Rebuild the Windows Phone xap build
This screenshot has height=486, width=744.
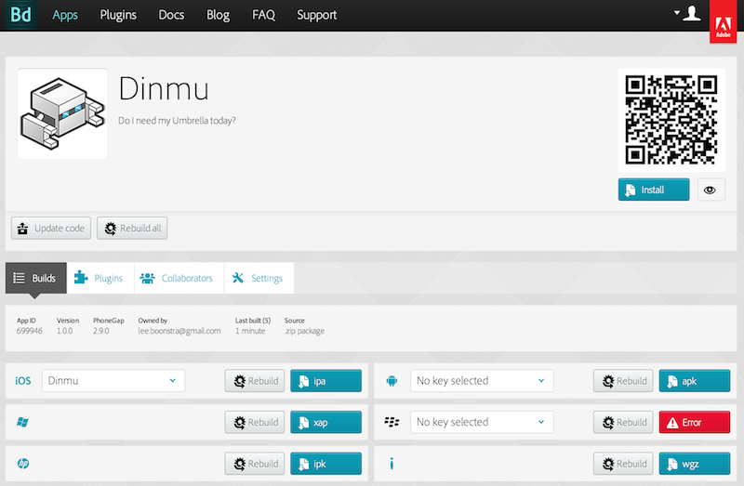tap(255, 422)
